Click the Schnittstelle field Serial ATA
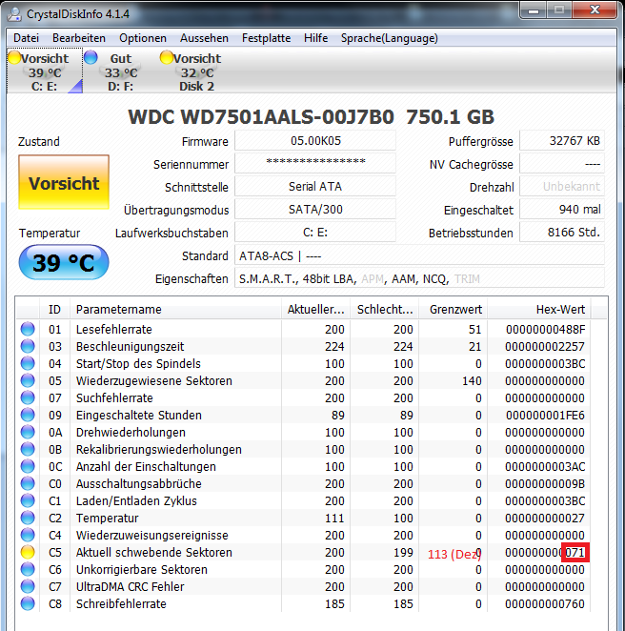 tap(315, 186)
